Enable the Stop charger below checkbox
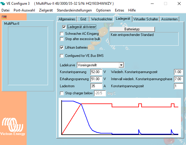The image size is (186, 145). coord(62,93)
